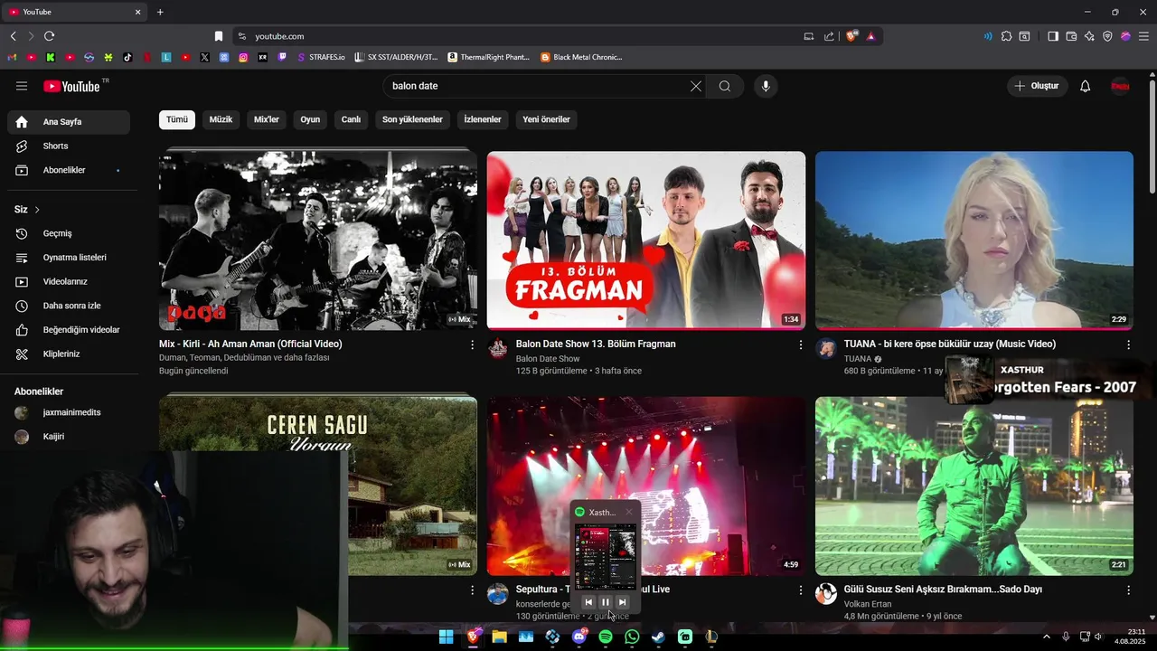Open the YouTube guide hamburger menu

click(22, 86)
